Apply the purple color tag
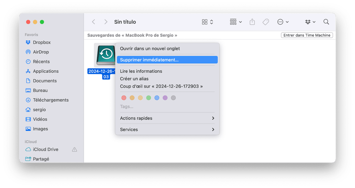 [x=165, y=98]
